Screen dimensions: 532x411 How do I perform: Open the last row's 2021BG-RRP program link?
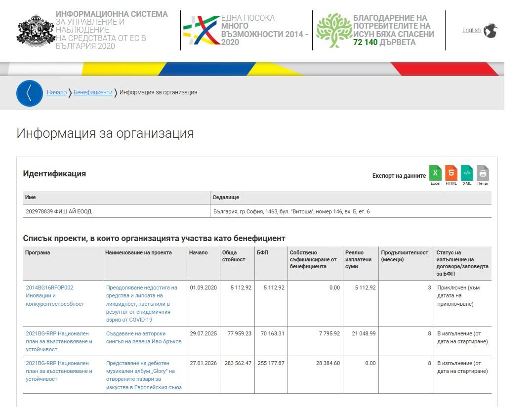(x=59, y=371)
